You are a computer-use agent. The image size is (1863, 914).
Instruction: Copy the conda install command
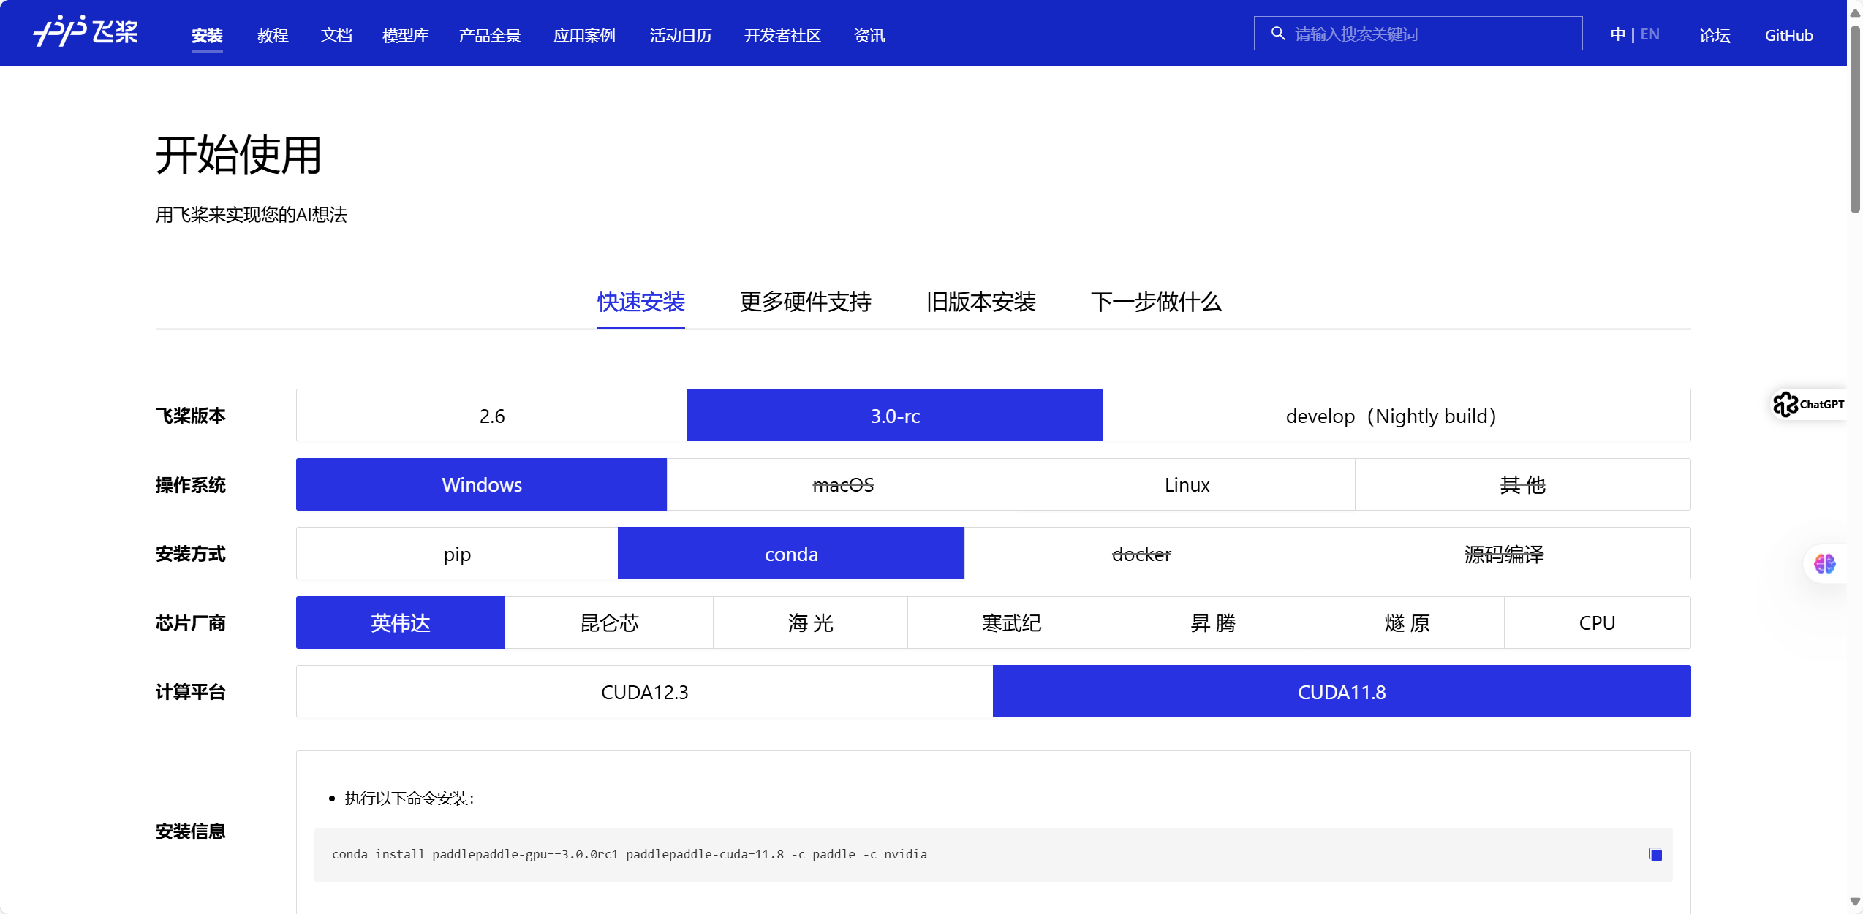(1655, 854)
